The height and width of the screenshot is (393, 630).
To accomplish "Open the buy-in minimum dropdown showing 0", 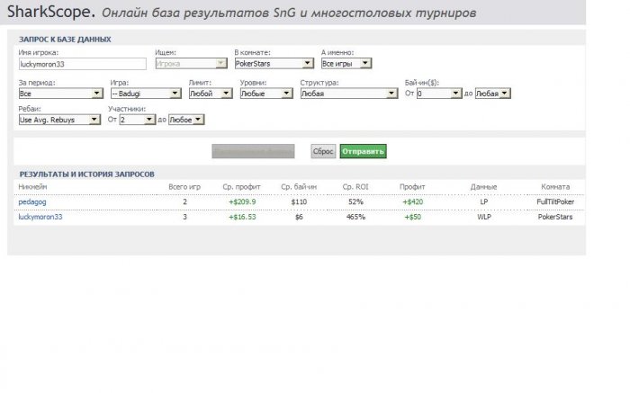I will 439,94.
